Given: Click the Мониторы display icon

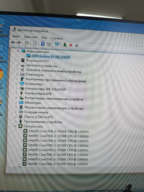Looking at the screenshot, I should click(x=21, y=102).
